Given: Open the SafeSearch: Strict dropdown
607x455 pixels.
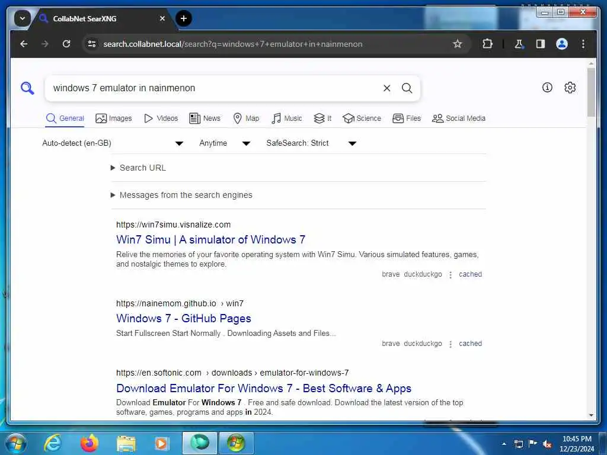Looking at the screenshot, I should click(x=311, y=143).
